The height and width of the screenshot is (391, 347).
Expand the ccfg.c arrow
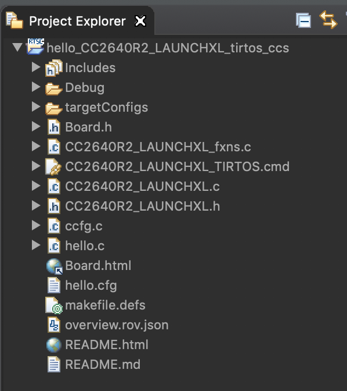[x=36, y=225]
